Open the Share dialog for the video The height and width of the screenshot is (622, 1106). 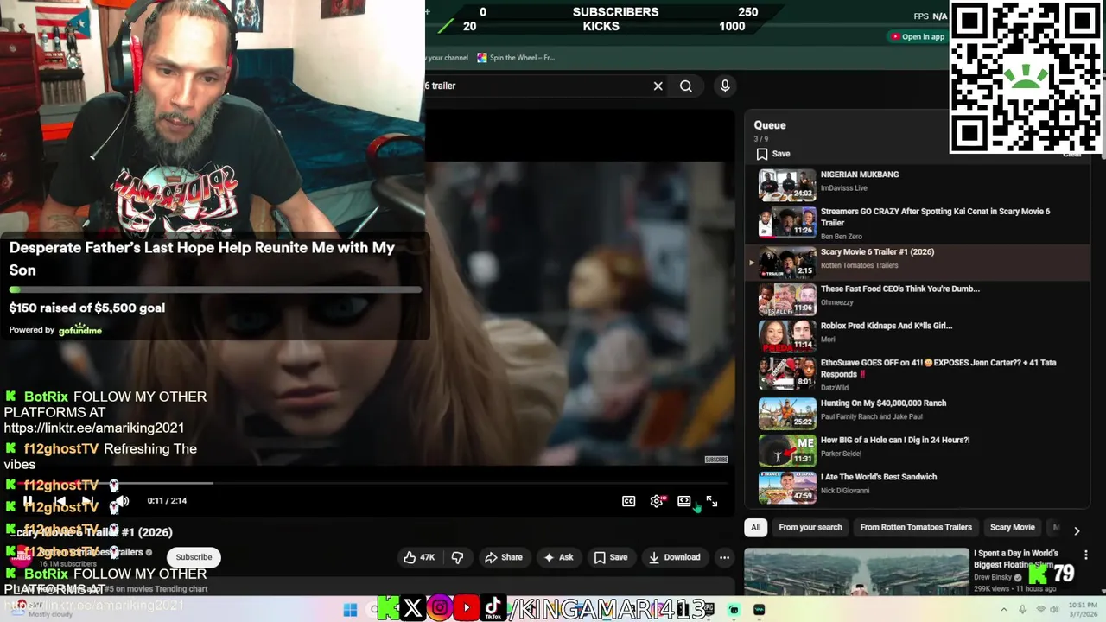tap(504, 557)
